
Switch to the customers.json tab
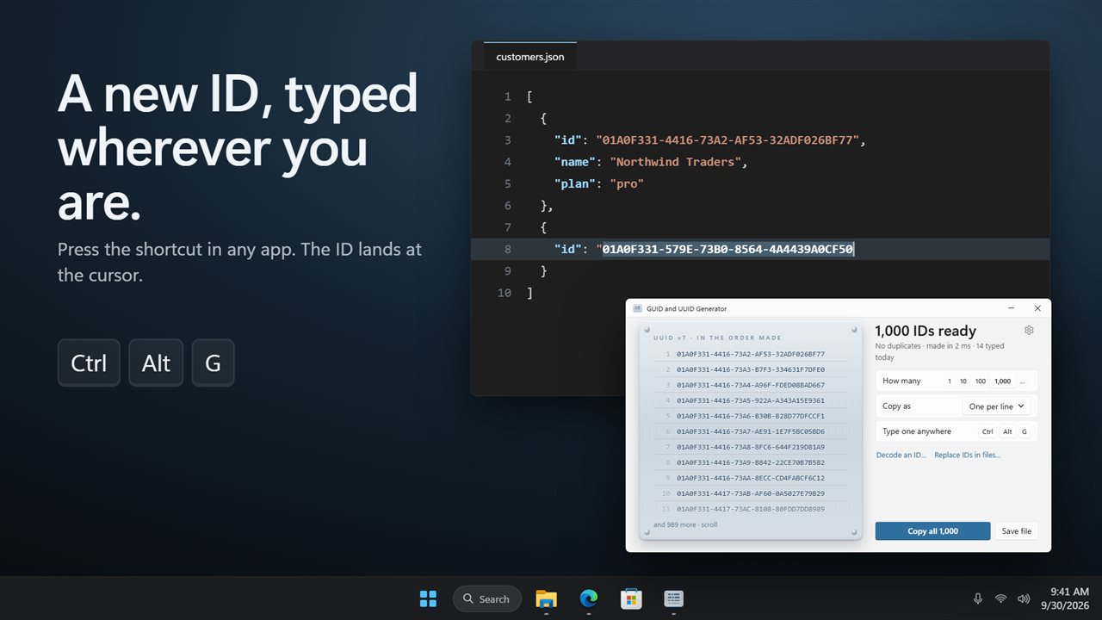click(x=530, y=57)
